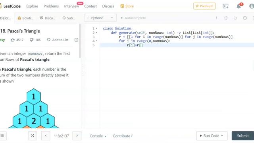Screen dimensions: 254x143
Task: Go to the next problem
Action: tap(77, 136)
